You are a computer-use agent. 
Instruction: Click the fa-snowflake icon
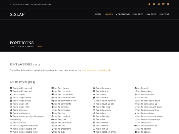pos(136,94)
